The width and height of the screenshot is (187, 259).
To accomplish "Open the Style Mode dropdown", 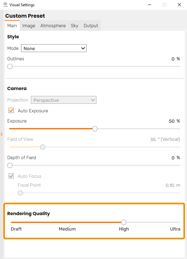I will (x=53, y=48).
